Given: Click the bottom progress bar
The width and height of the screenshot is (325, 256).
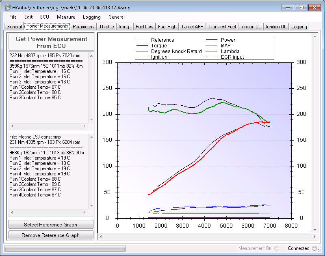Looking at the screenshot, I should coord(65,248).
